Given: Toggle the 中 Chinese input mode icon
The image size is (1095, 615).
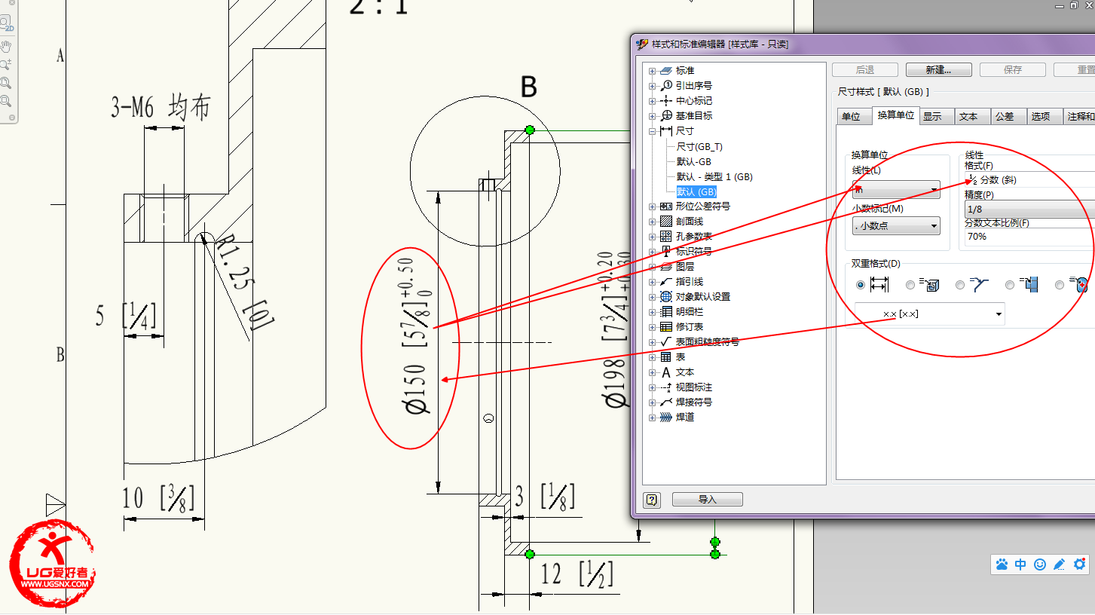Looking at the screenshot, I should 1020,564.
